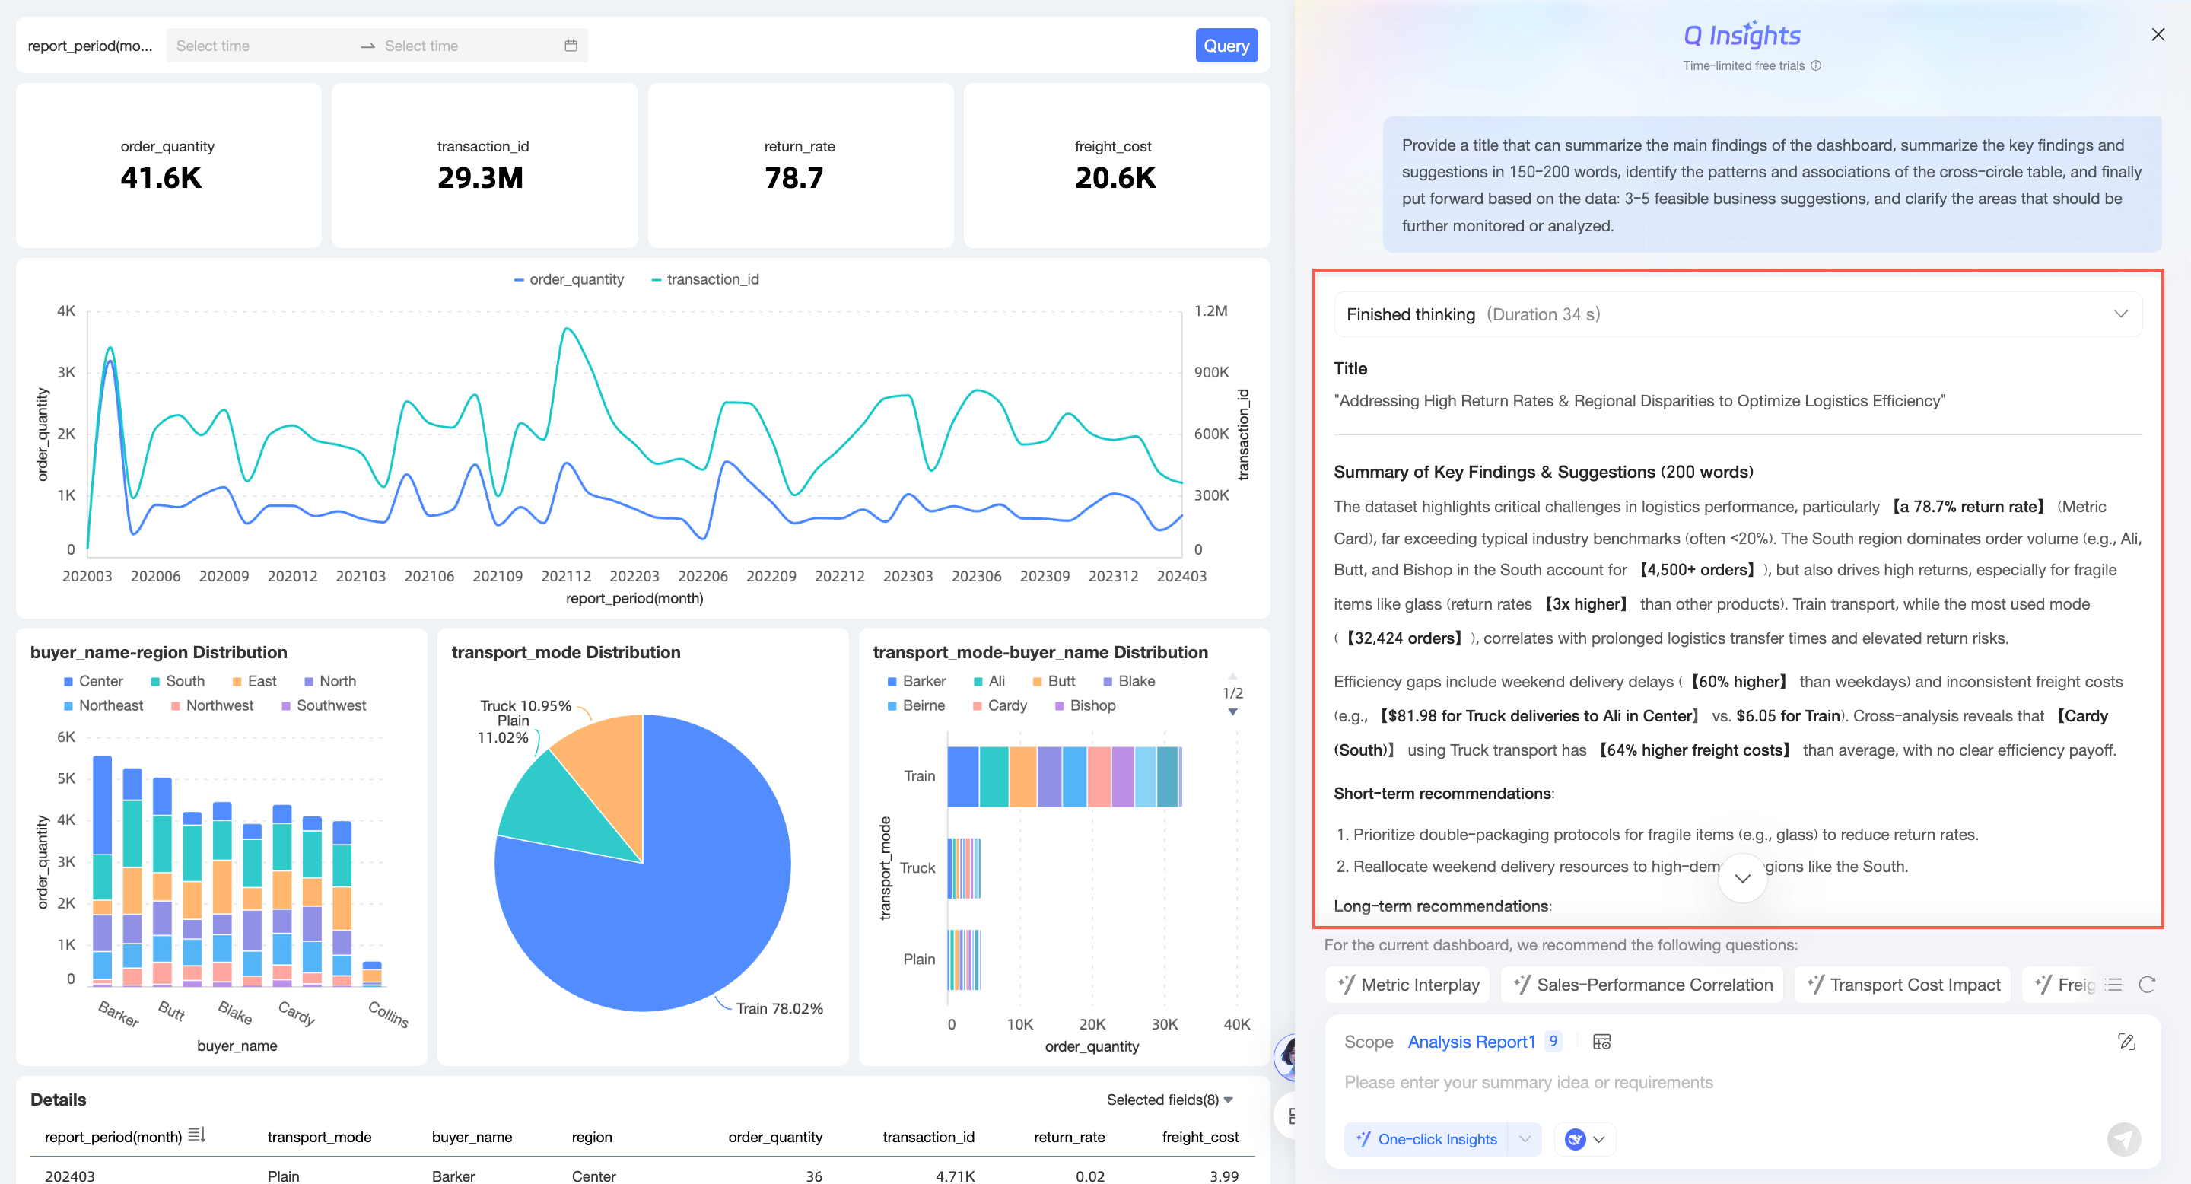Image resolution: width=2191 pixels, height=1184 pixels.
Task: Toggle the Cardy legend in transport-buyer chart
Action: point(1006,705)
